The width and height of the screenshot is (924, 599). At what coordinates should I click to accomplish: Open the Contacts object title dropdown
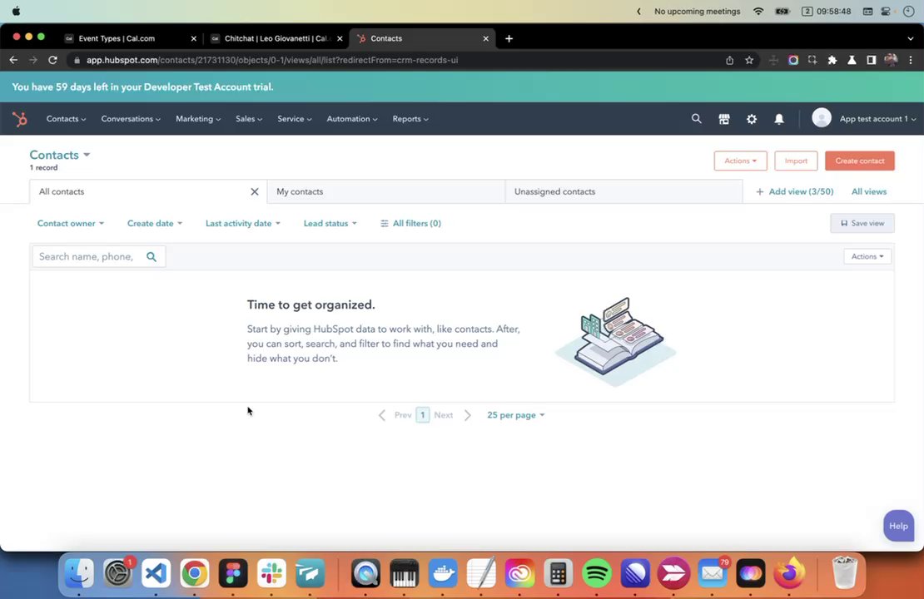pos(60,155)
